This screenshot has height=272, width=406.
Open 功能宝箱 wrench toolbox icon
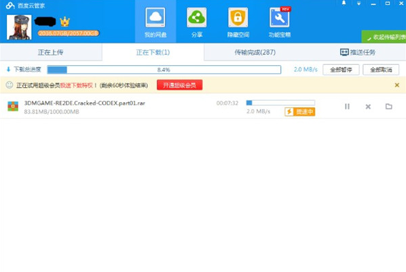[x=280, y=18]
